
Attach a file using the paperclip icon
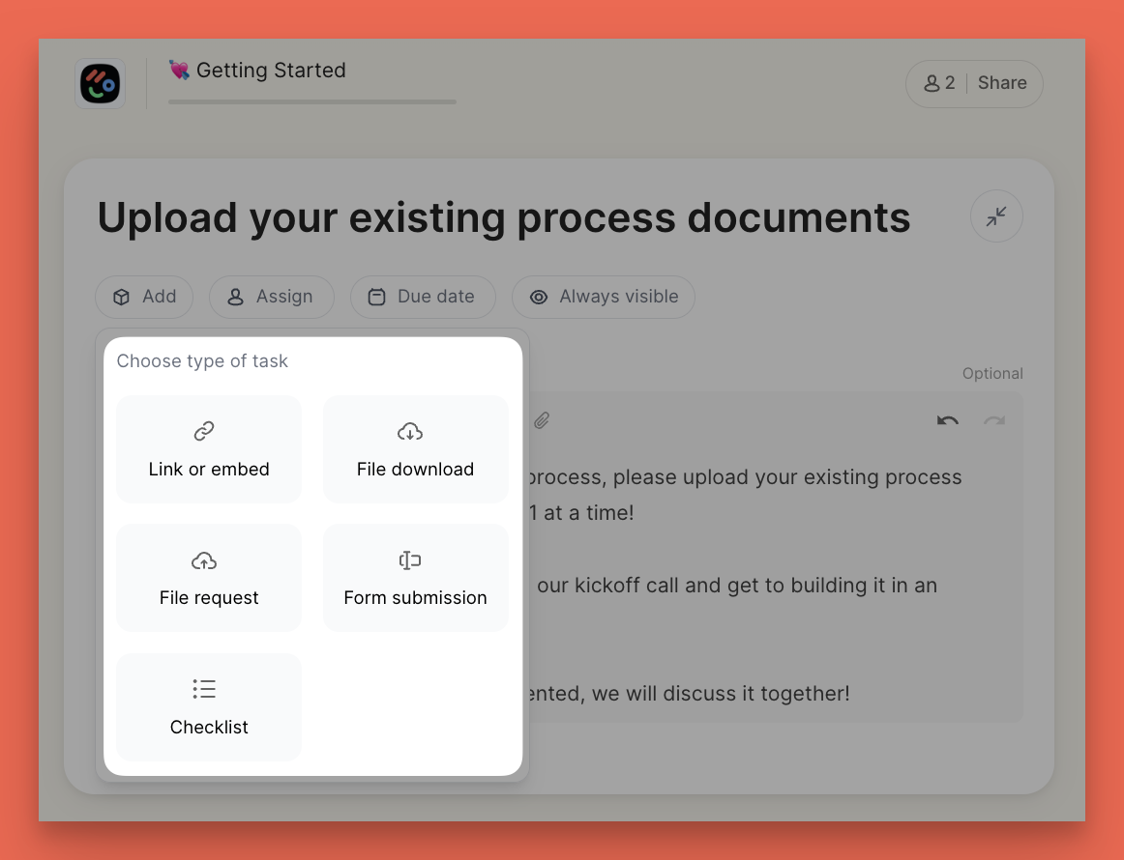click(542, 419)
